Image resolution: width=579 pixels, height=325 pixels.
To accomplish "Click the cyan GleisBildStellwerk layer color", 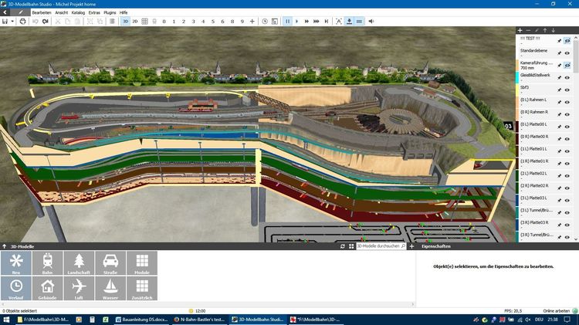I will point(517,77).
